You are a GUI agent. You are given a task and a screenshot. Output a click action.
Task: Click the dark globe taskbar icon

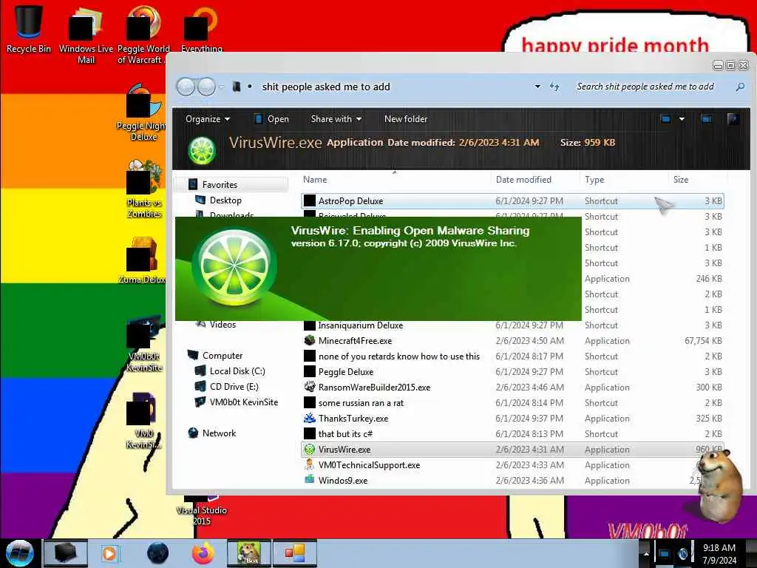tap(158, 553)
